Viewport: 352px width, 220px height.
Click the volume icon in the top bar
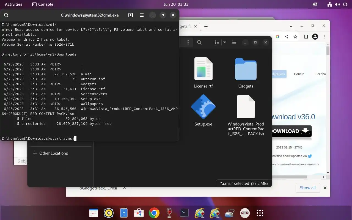[337, 4]
